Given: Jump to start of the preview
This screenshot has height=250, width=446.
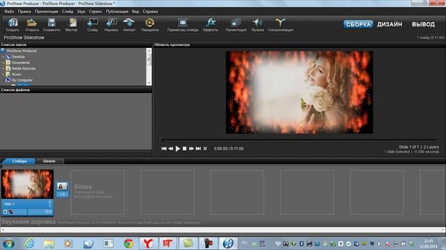Looking at the screenshot, I should (x=164, y=149).
